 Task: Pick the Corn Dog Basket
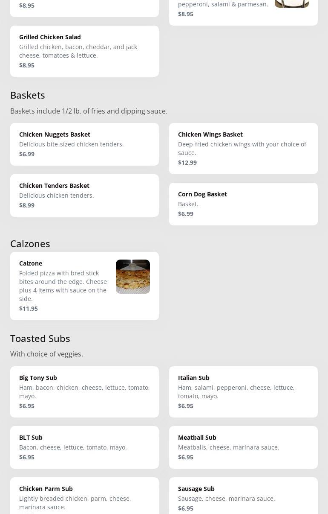click(x=243, y=204)
